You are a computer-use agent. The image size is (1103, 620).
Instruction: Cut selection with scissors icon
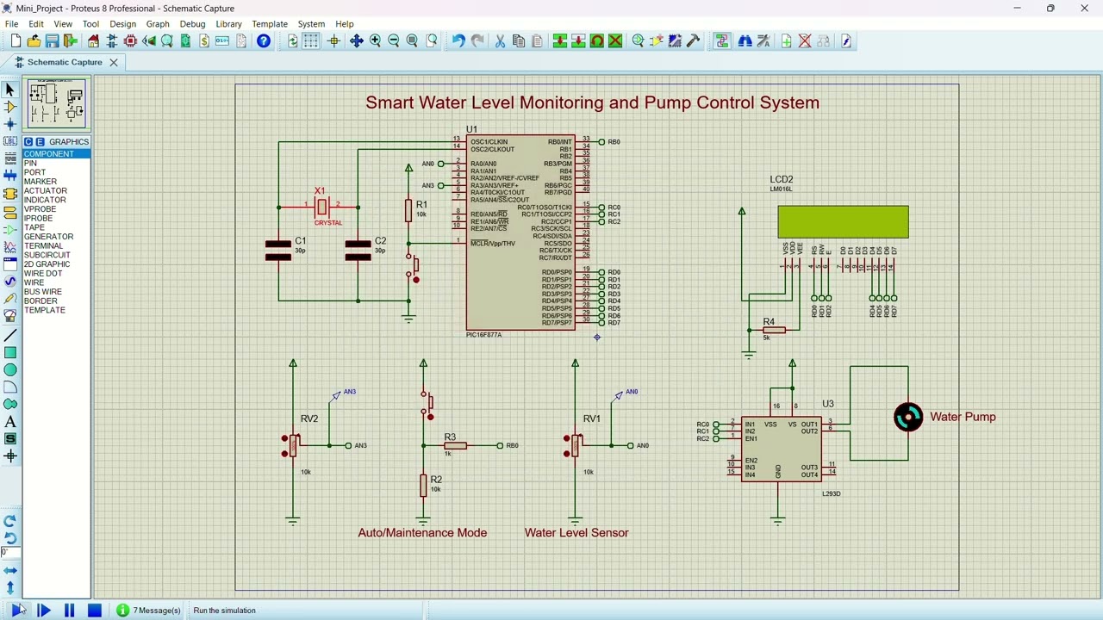[500, 41]
